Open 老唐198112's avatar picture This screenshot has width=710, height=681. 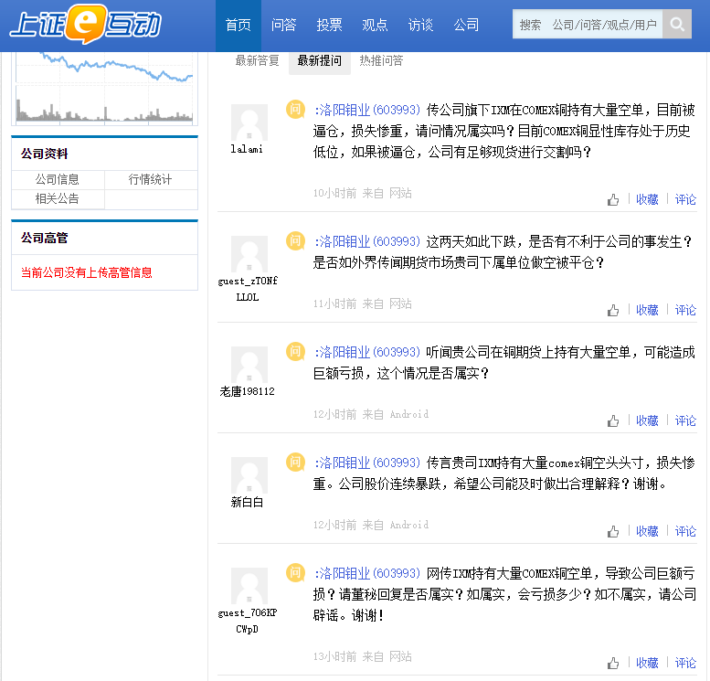[x=249, y=365]
